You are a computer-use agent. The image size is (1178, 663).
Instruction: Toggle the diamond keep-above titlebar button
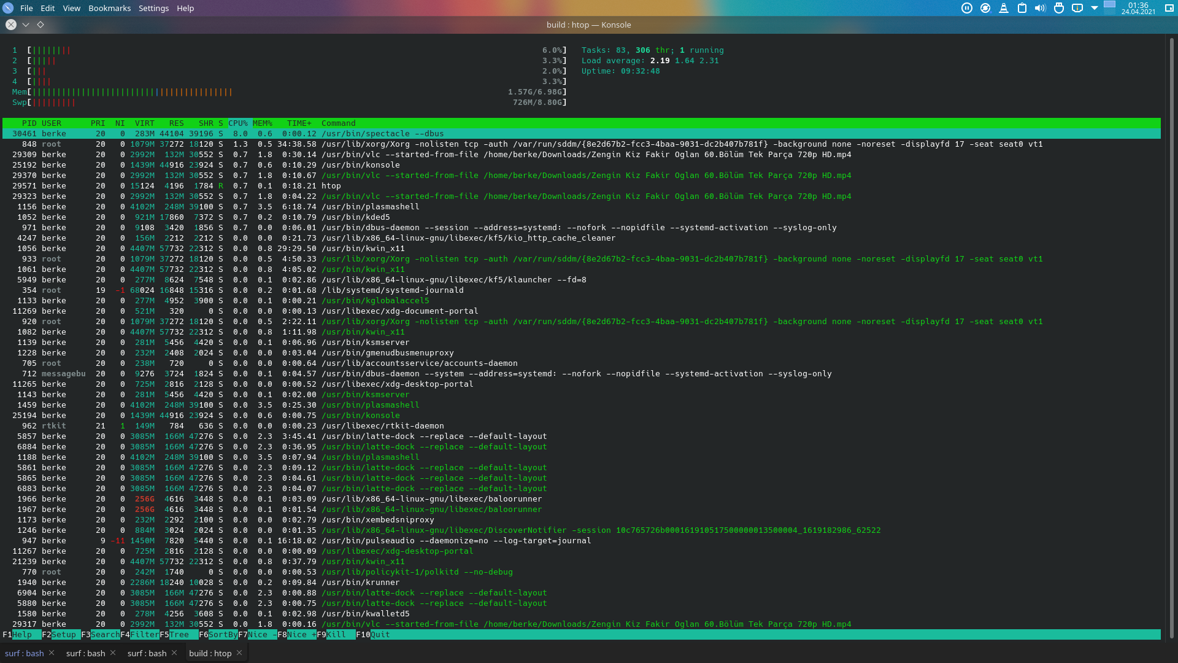40,25
